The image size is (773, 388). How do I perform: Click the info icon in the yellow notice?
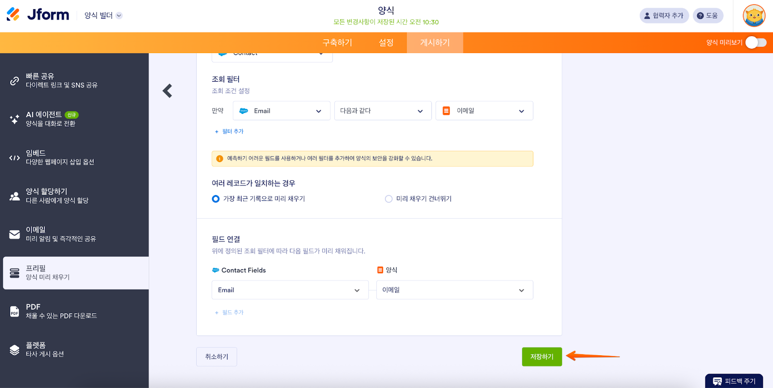click(219, 159)
